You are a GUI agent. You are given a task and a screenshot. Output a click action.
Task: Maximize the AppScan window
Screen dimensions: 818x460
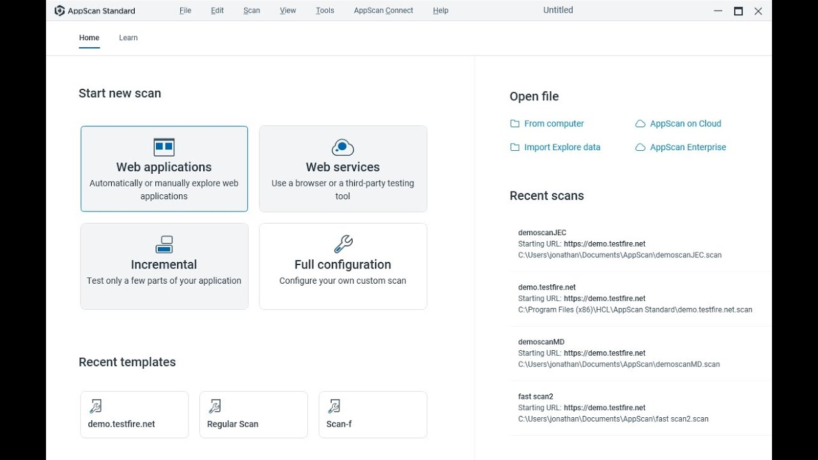(x=738, y=11)
